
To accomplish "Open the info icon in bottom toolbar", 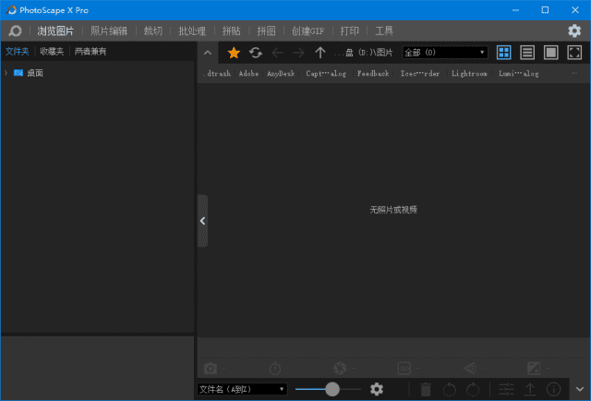I will [554, 389].
